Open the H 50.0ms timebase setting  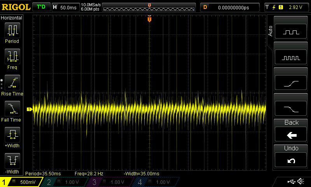[x=65, y=7]
